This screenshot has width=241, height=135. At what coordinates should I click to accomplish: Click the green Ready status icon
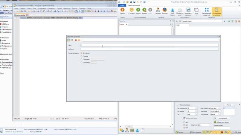tap(177, 132)
